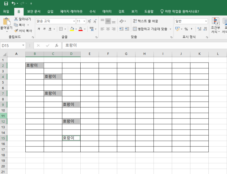Open the font size 11 dropdown
227x174 pixels.
coord(84,21)
